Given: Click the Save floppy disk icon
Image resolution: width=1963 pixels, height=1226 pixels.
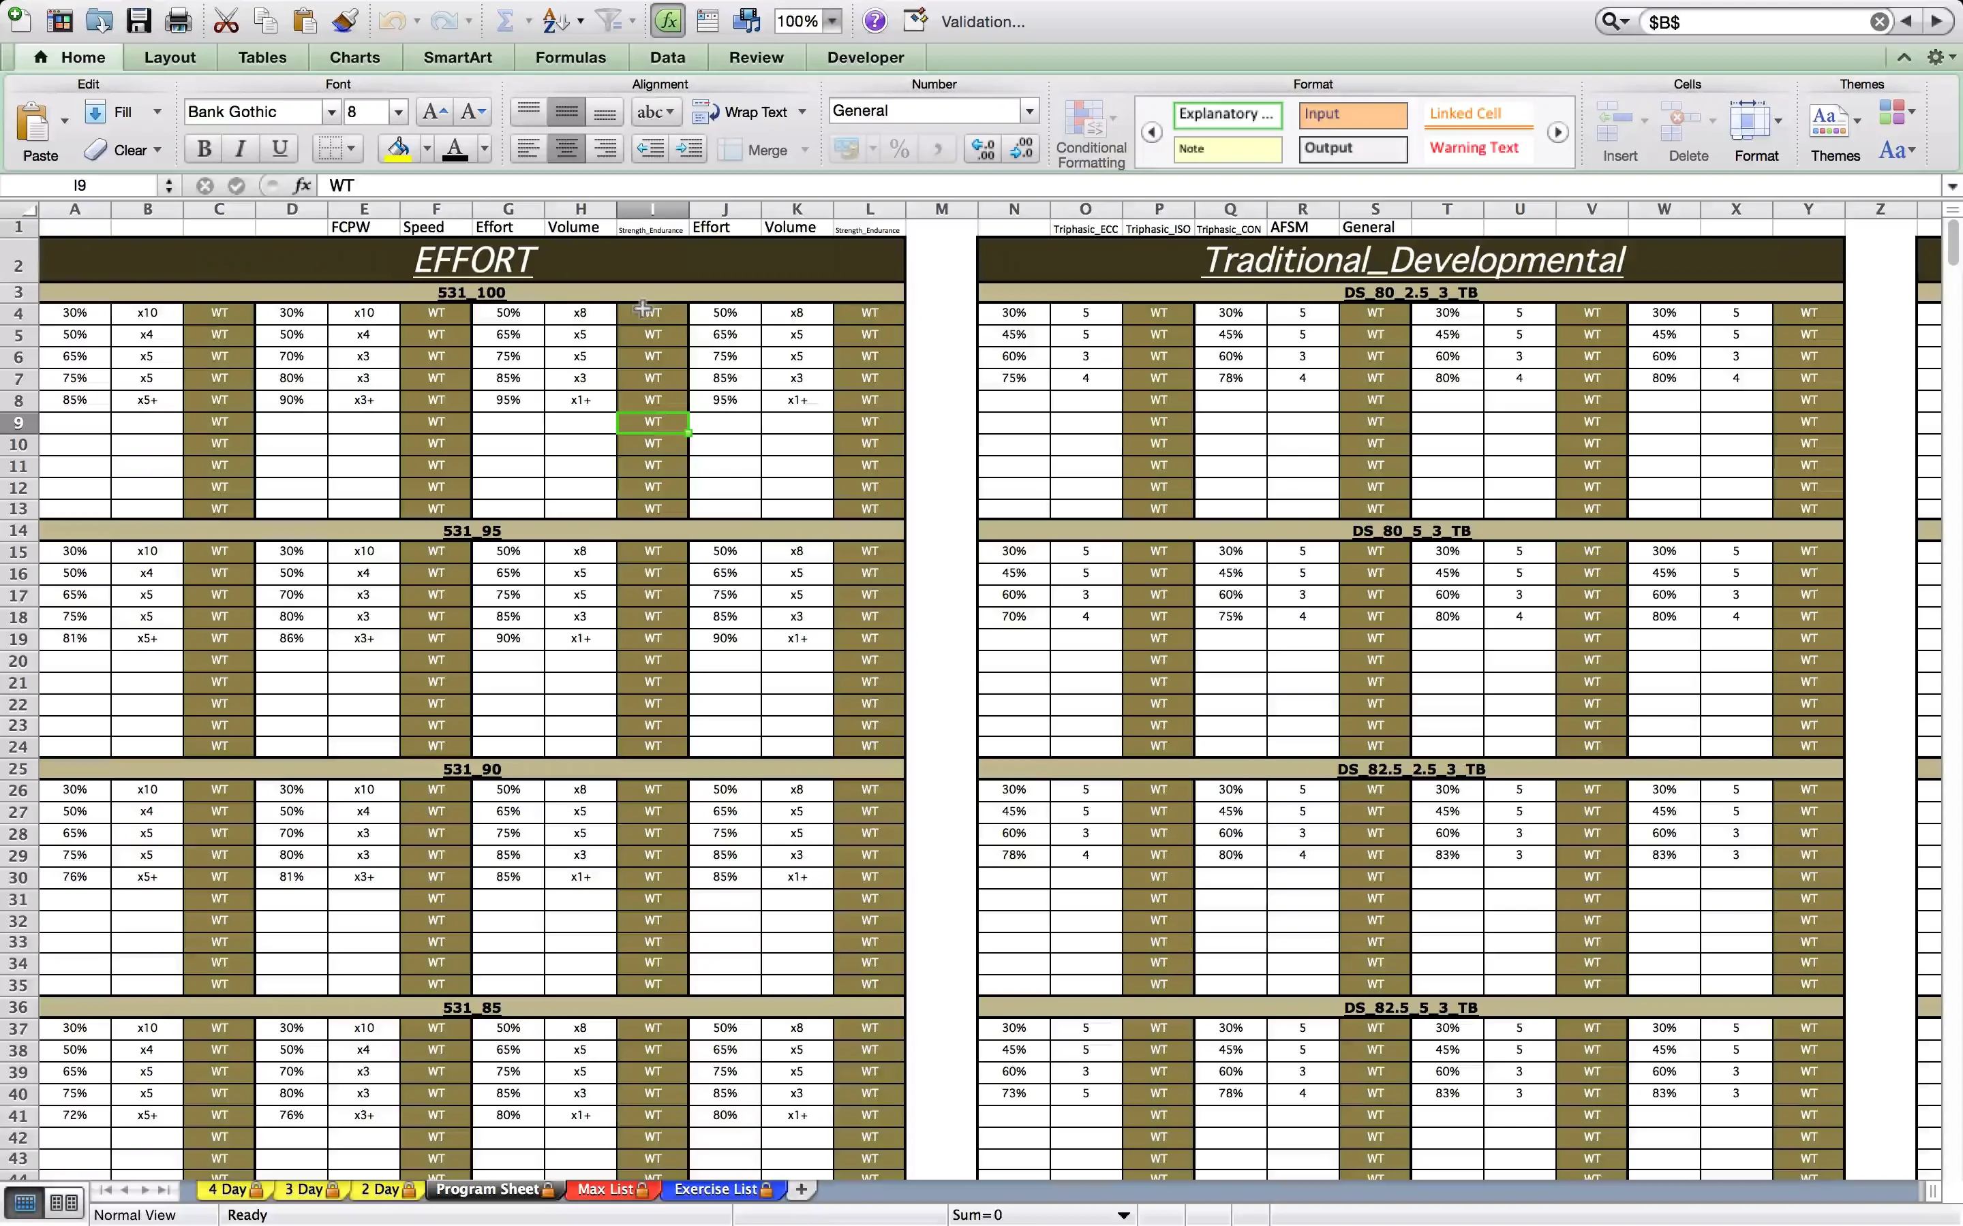Looking at the screenshot, I should [139, 21].
